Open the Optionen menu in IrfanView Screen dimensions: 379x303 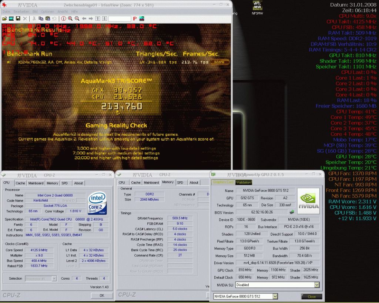[x=47, y=11]
